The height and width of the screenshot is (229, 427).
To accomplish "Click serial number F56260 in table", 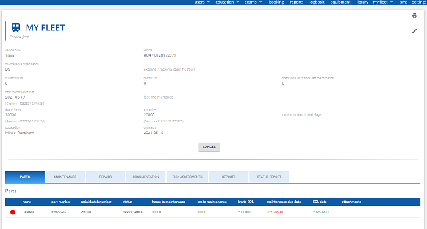I will point(85,212).
